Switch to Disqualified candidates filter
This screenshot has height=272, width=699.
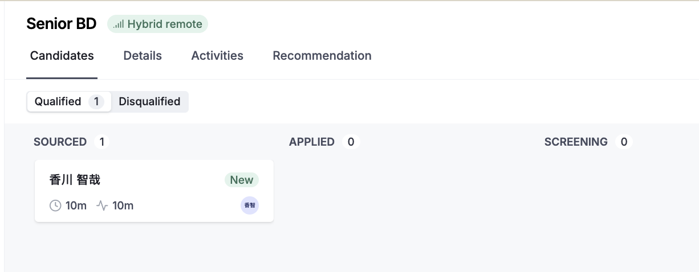pyautogui.click(x=149, y=101)
